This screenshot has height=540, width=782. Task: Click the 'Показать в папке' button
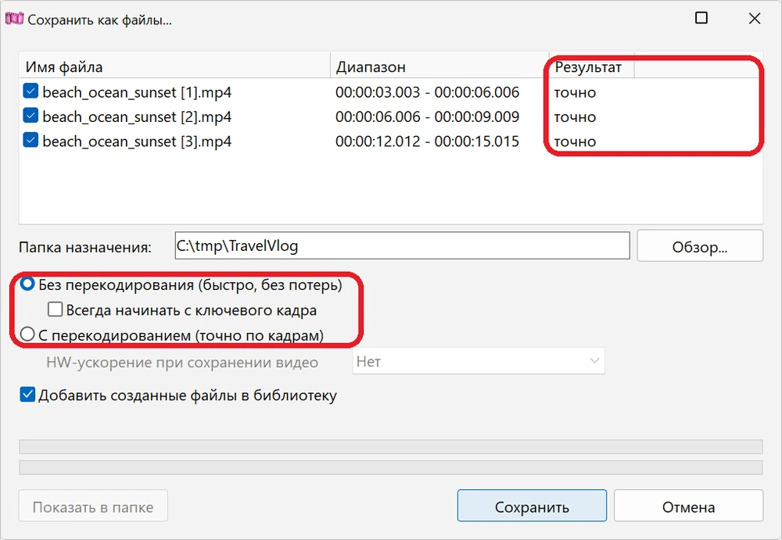pyautogui.click(x=93, y=506)
